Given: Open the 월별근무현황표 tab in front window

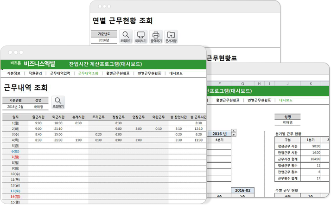Looking at the screenshot, I should pos(119,73).
